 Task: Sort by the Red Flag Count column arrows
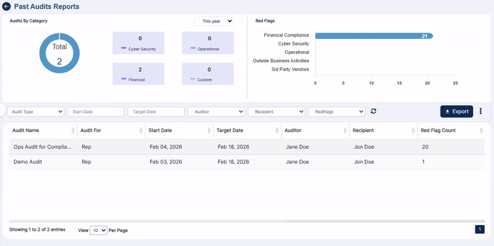coord(481,131)
